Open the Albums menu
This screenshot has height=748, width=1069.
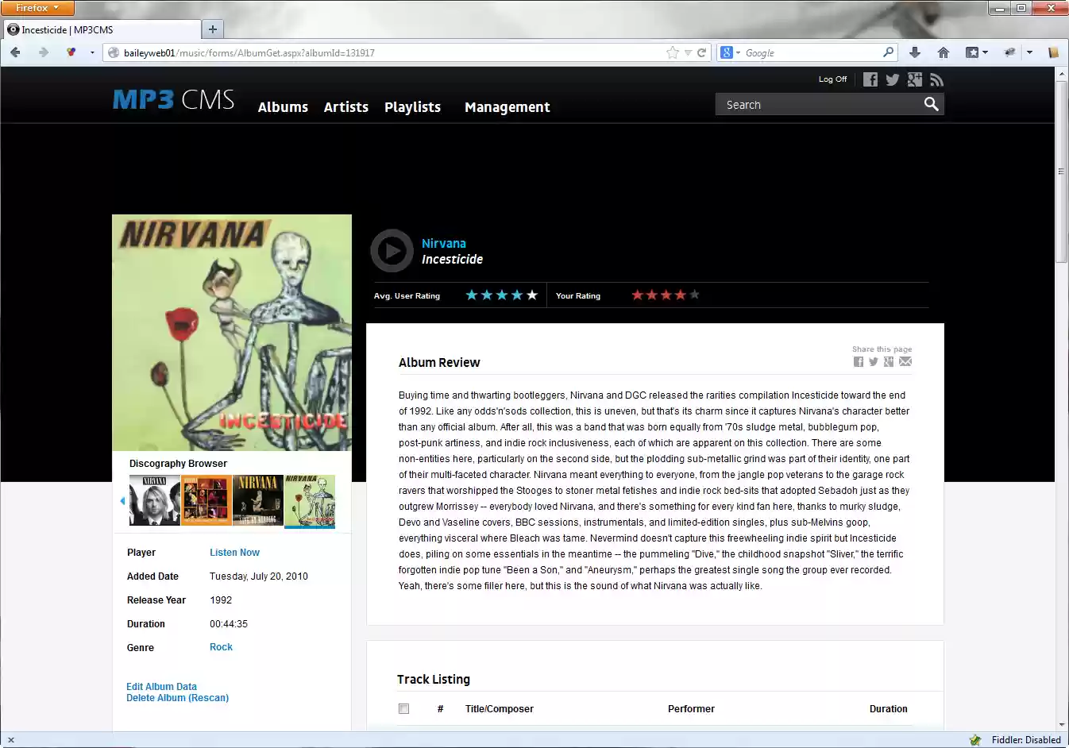pos(283,107)
